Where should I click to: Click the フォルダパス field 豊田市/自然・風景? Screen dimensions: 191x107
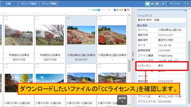[161, 20]
